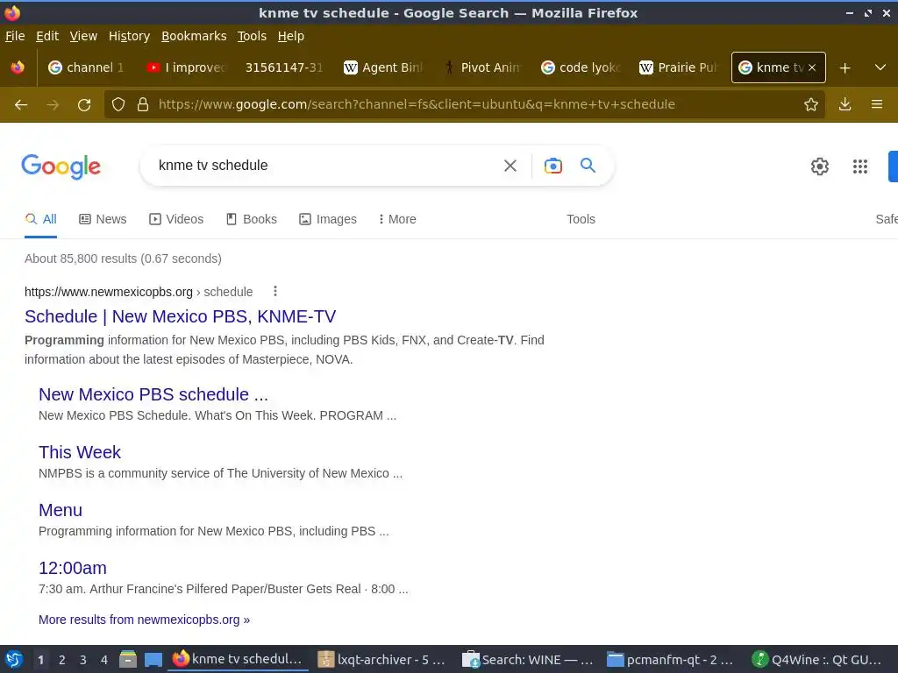Viewport: 898px width, 673px height.
Task: Open the Downloads panel
Action: tap(845, 105)
